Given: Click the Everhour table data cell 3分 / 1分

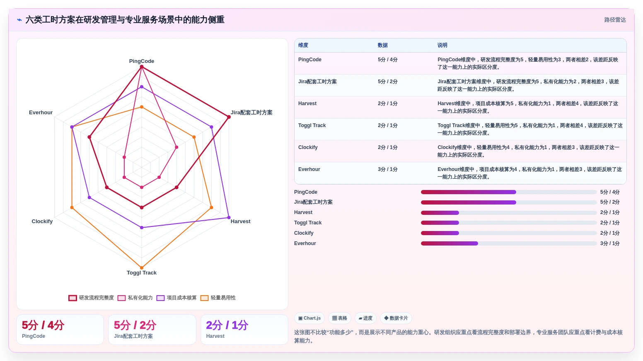Looking at the screenshot, I should (388, 169).
